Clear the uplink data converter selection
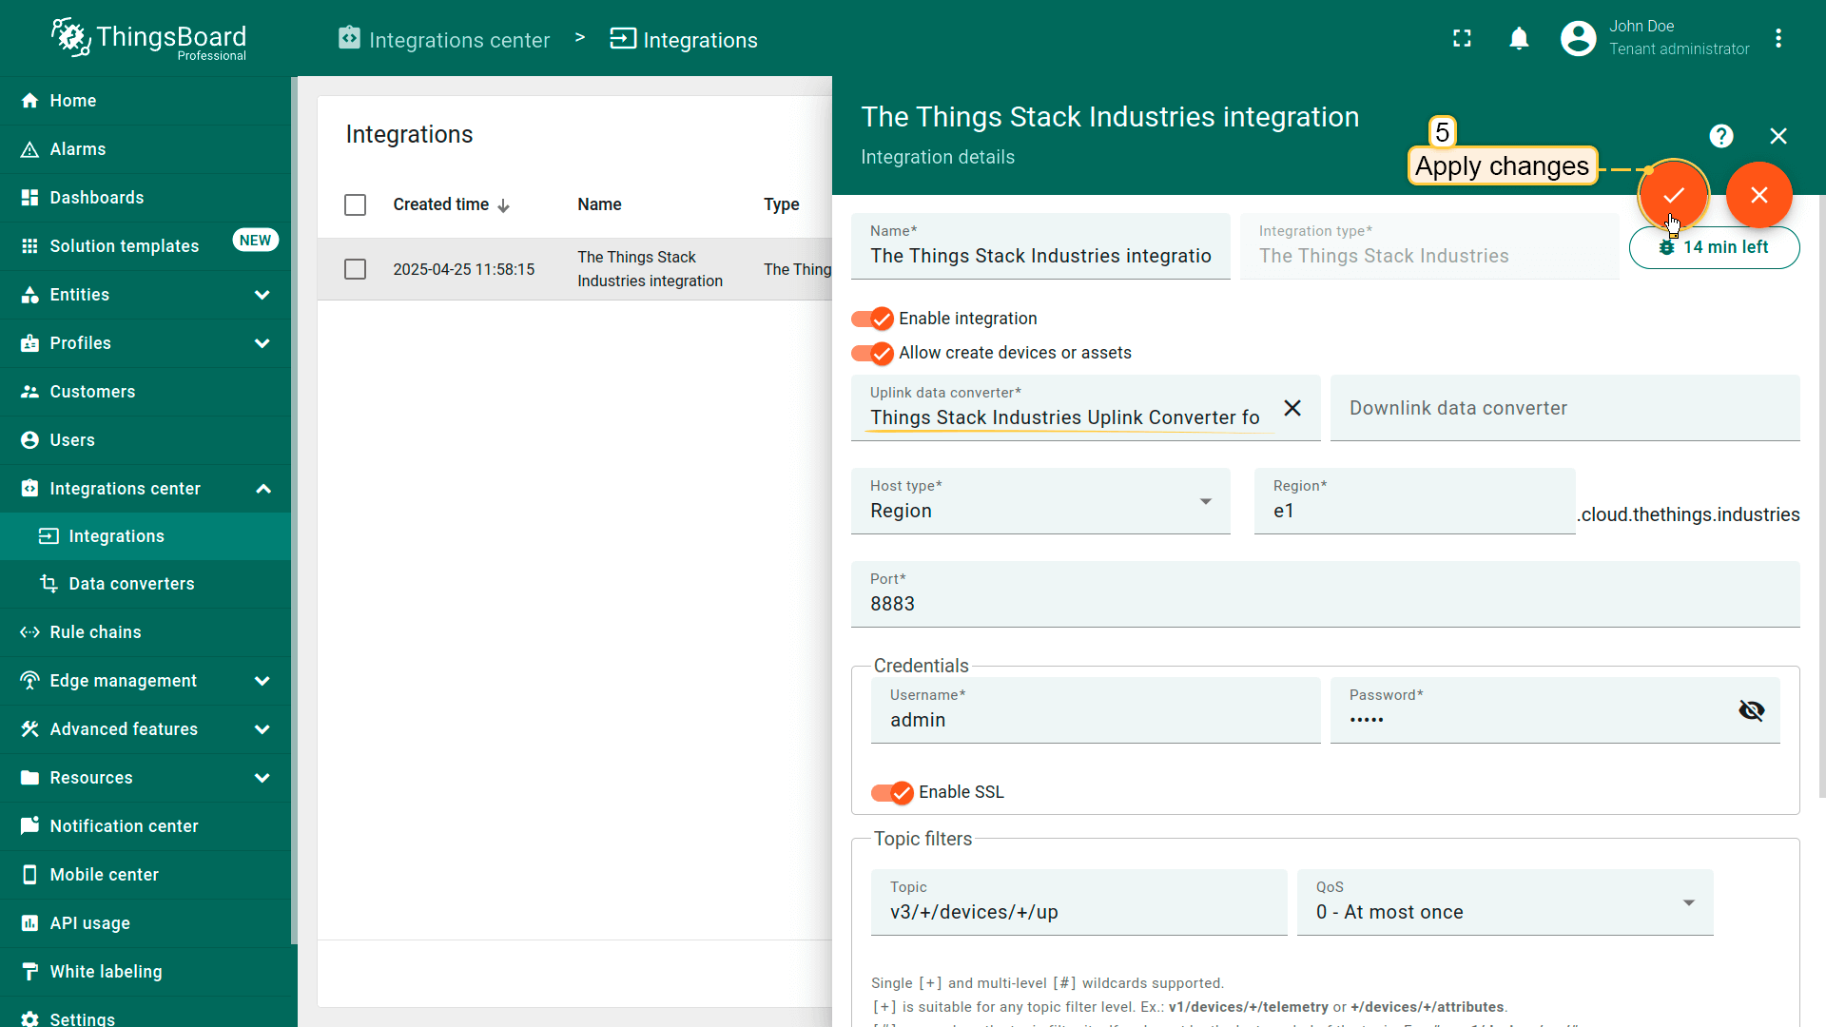The width and height of the screenshot is (1826, 1027). click(x=1292, y=408)
